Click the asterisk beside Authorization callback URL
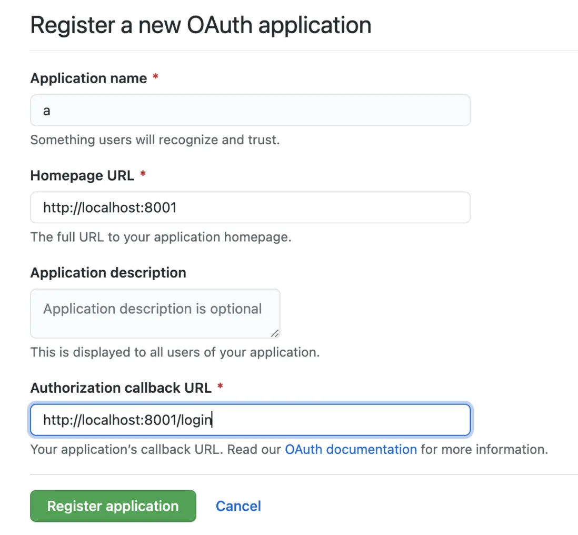Viewport: 578px width, 535px height. pos(220,388)
